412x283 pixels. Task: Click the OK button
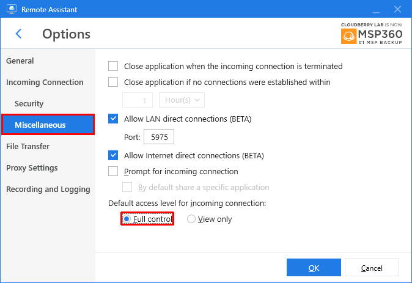click(x=314, y=268)
